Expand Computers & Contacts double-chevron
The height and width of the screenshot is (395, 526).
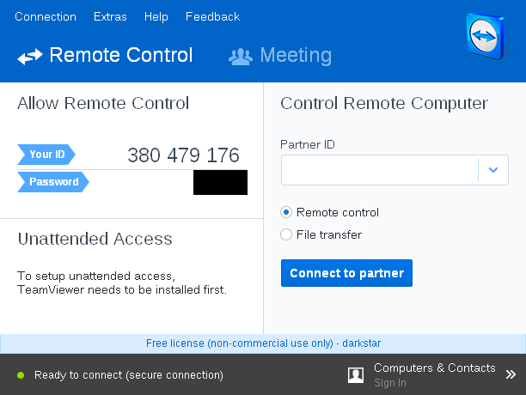pos(511,374)
